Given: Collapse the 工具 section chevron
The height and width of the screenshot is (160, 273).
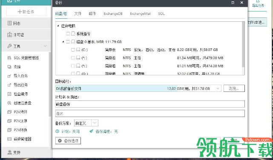Looking at the screenshot, I should [45, 46].
